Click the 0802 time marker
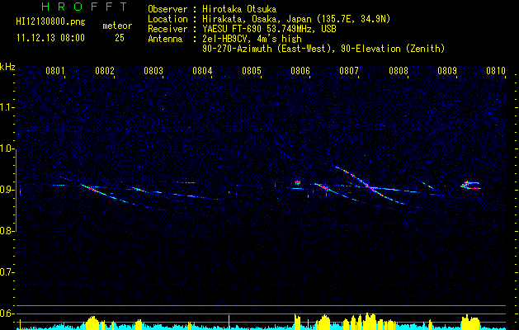Viewport: 519px width, 330px height. click(105, 71)
